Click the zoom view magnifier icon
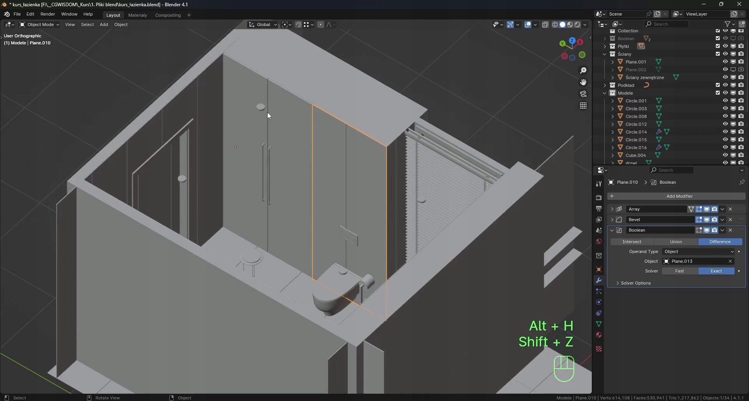Screen dimensions: 749x401 583,70
